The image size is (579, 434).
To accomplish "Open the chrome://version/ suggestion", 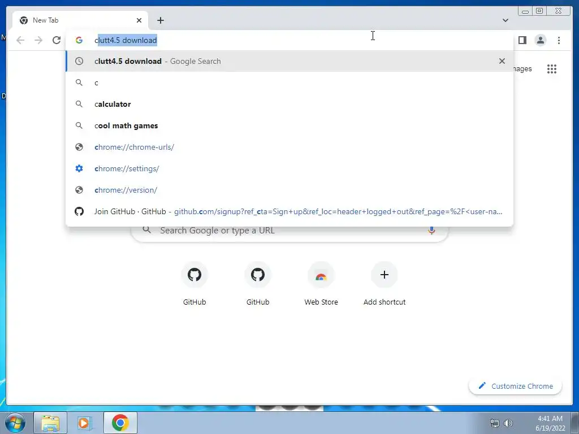I will [x=289, y=190].
